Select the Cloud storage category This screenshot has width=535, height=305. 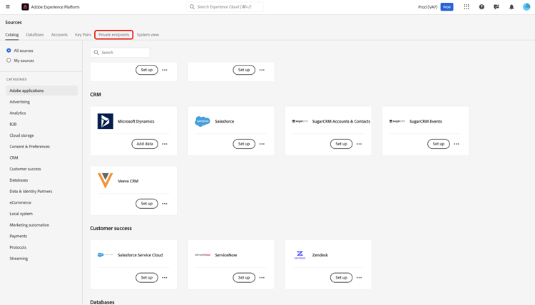[21, 135]
